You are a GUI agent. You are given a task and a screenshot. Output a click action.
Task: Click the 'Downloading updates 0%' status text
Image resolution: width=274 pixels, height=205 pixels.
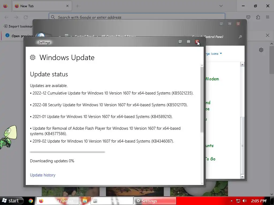point(52,161)
